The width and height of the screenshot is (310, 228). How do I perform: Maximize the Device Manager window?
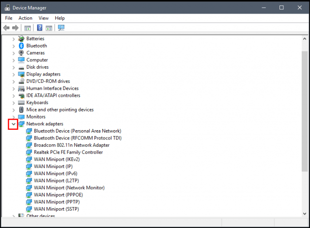(x=281, y=8)
